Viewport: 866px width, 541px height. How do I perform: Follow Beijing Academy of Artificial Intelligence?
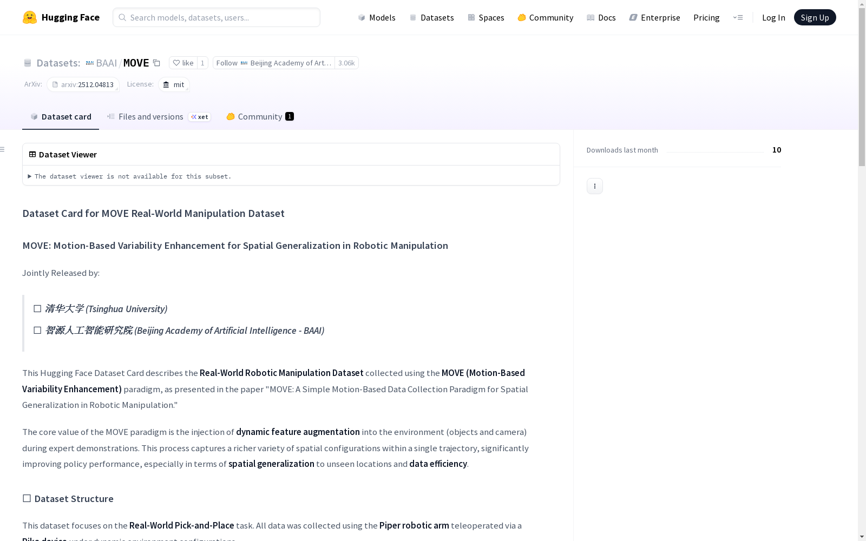[274, 63]
